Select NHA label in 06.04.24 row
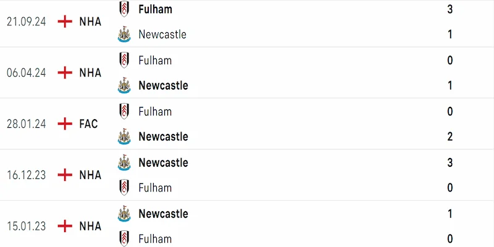494x247 pixels. 90,73
